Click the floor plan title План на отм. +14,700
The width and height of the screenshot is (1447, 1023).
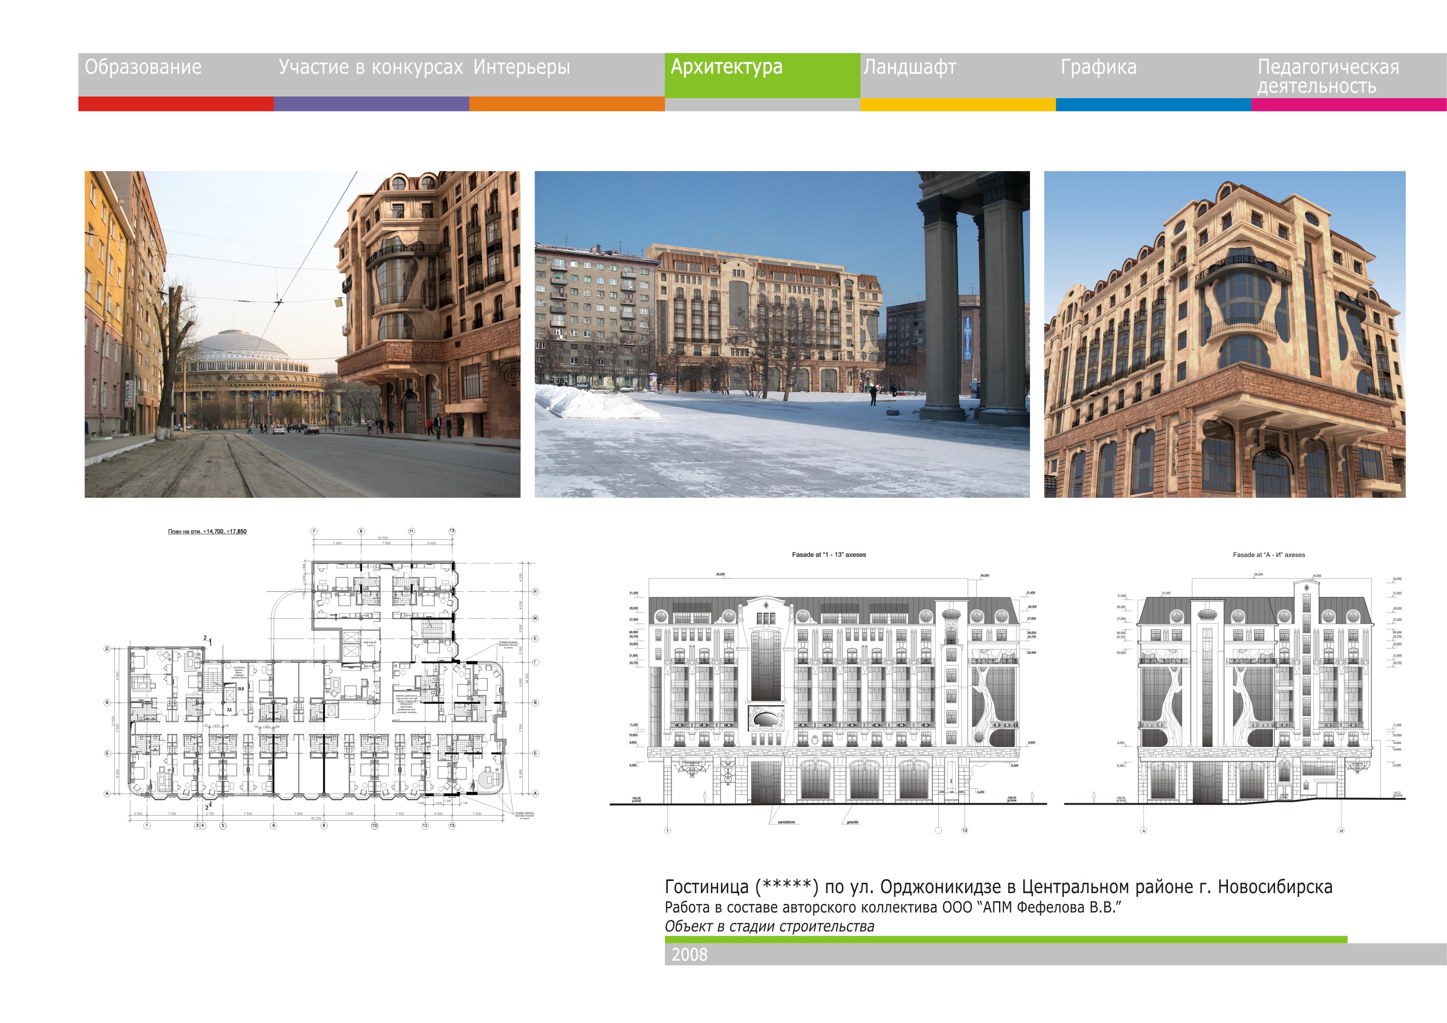coord(207,531)
